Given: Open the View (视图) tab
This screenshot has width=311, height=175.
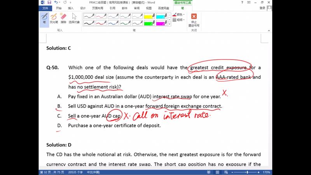Looking at the screenshot, I should tap(149, 8).
